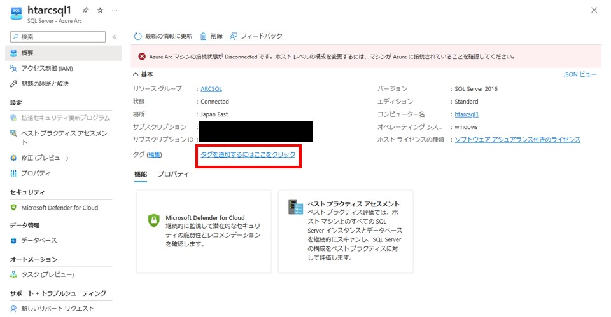This screenshot has height=317, width=611.
Task: Open JSON ビュー link
Action: pyautogui.click(x=580, y=74)
